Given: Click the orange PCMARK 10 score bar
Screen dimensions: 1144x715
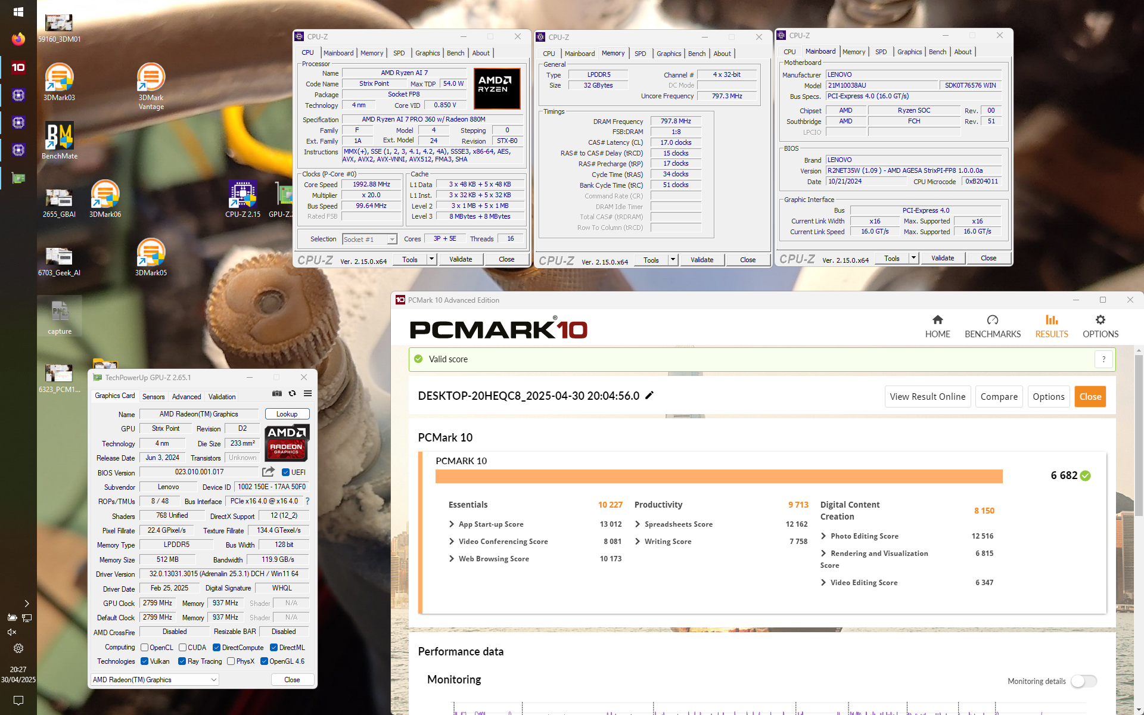Looking at the screenshot, I should [719, 476].
